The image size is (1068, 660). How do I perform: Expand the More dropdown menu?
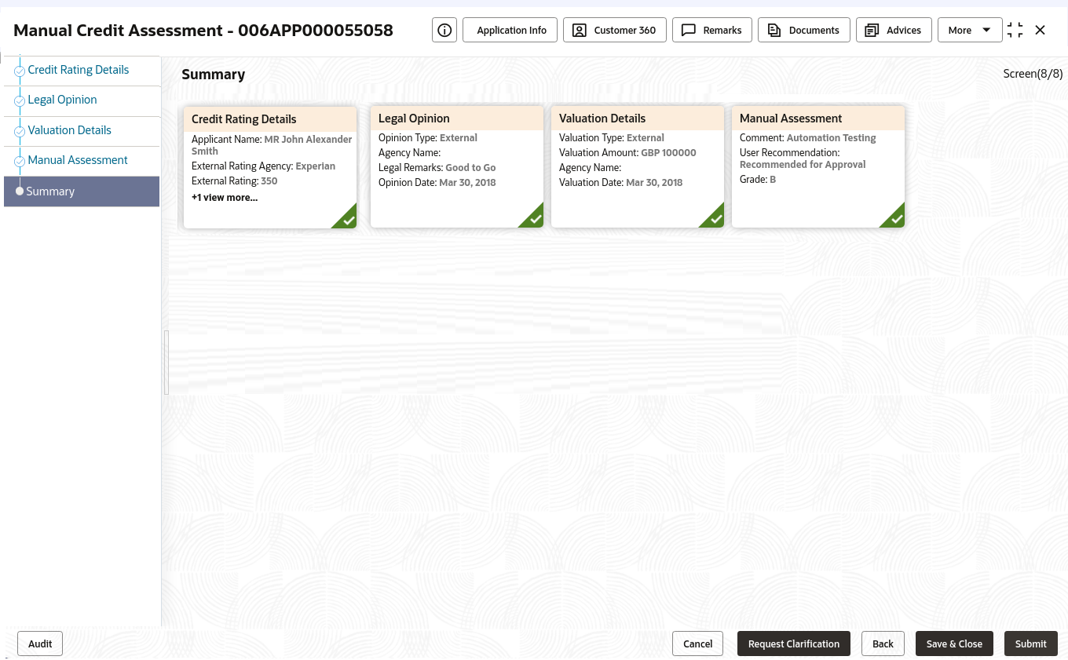[970, 30]
